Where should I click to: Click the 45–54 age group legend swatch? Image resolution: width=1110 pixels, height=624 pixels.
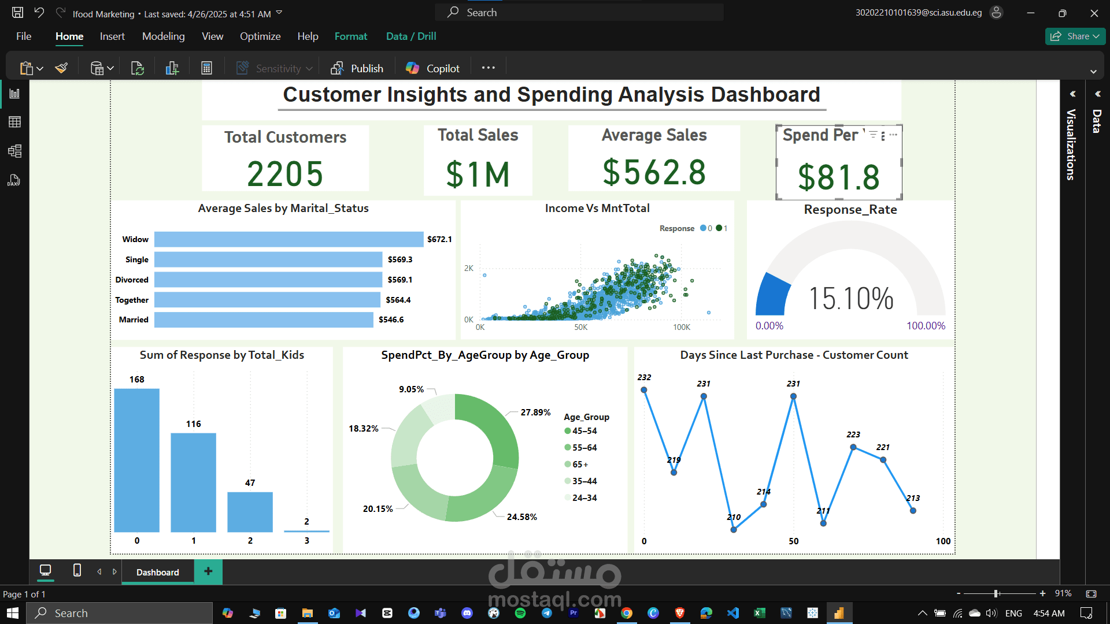[568, 431]
